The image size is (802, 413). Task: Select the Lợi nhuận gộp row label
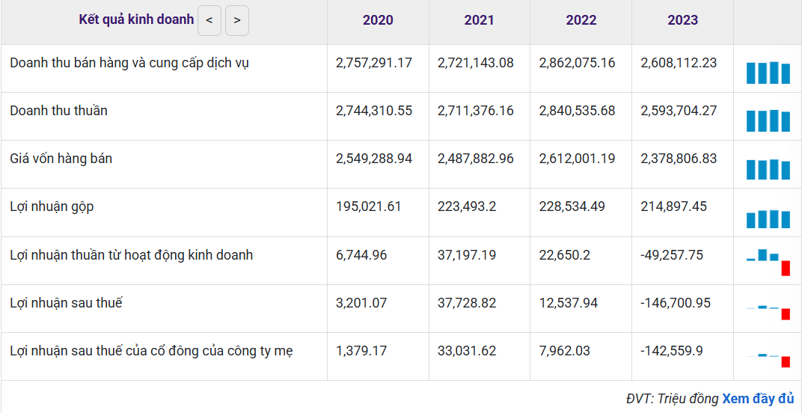tap(52, 207)
